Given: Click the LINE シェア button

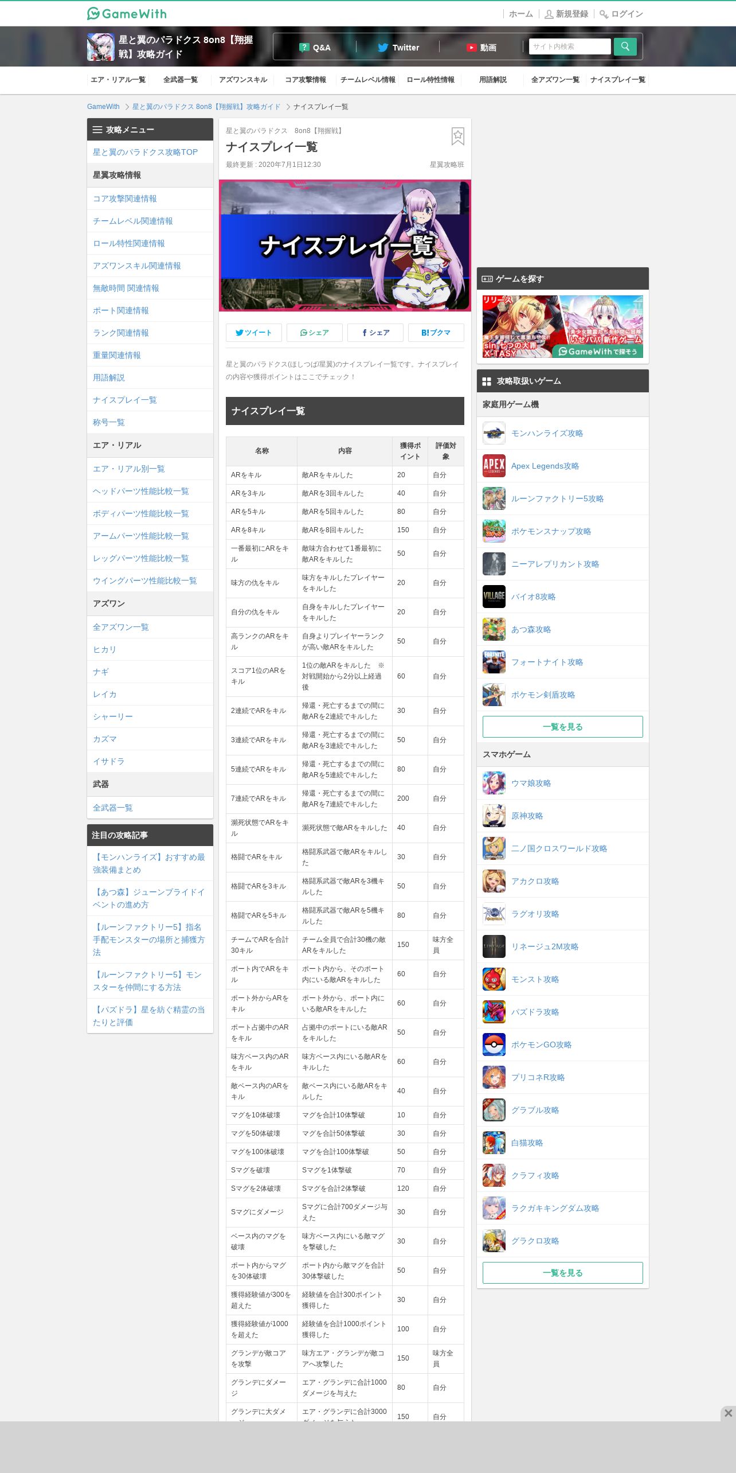Looking at the screenshot, I should 315,333.
